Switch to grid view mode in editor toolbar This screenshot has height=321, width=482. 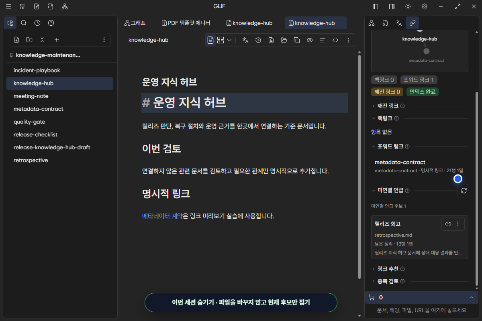pos(221,40)
